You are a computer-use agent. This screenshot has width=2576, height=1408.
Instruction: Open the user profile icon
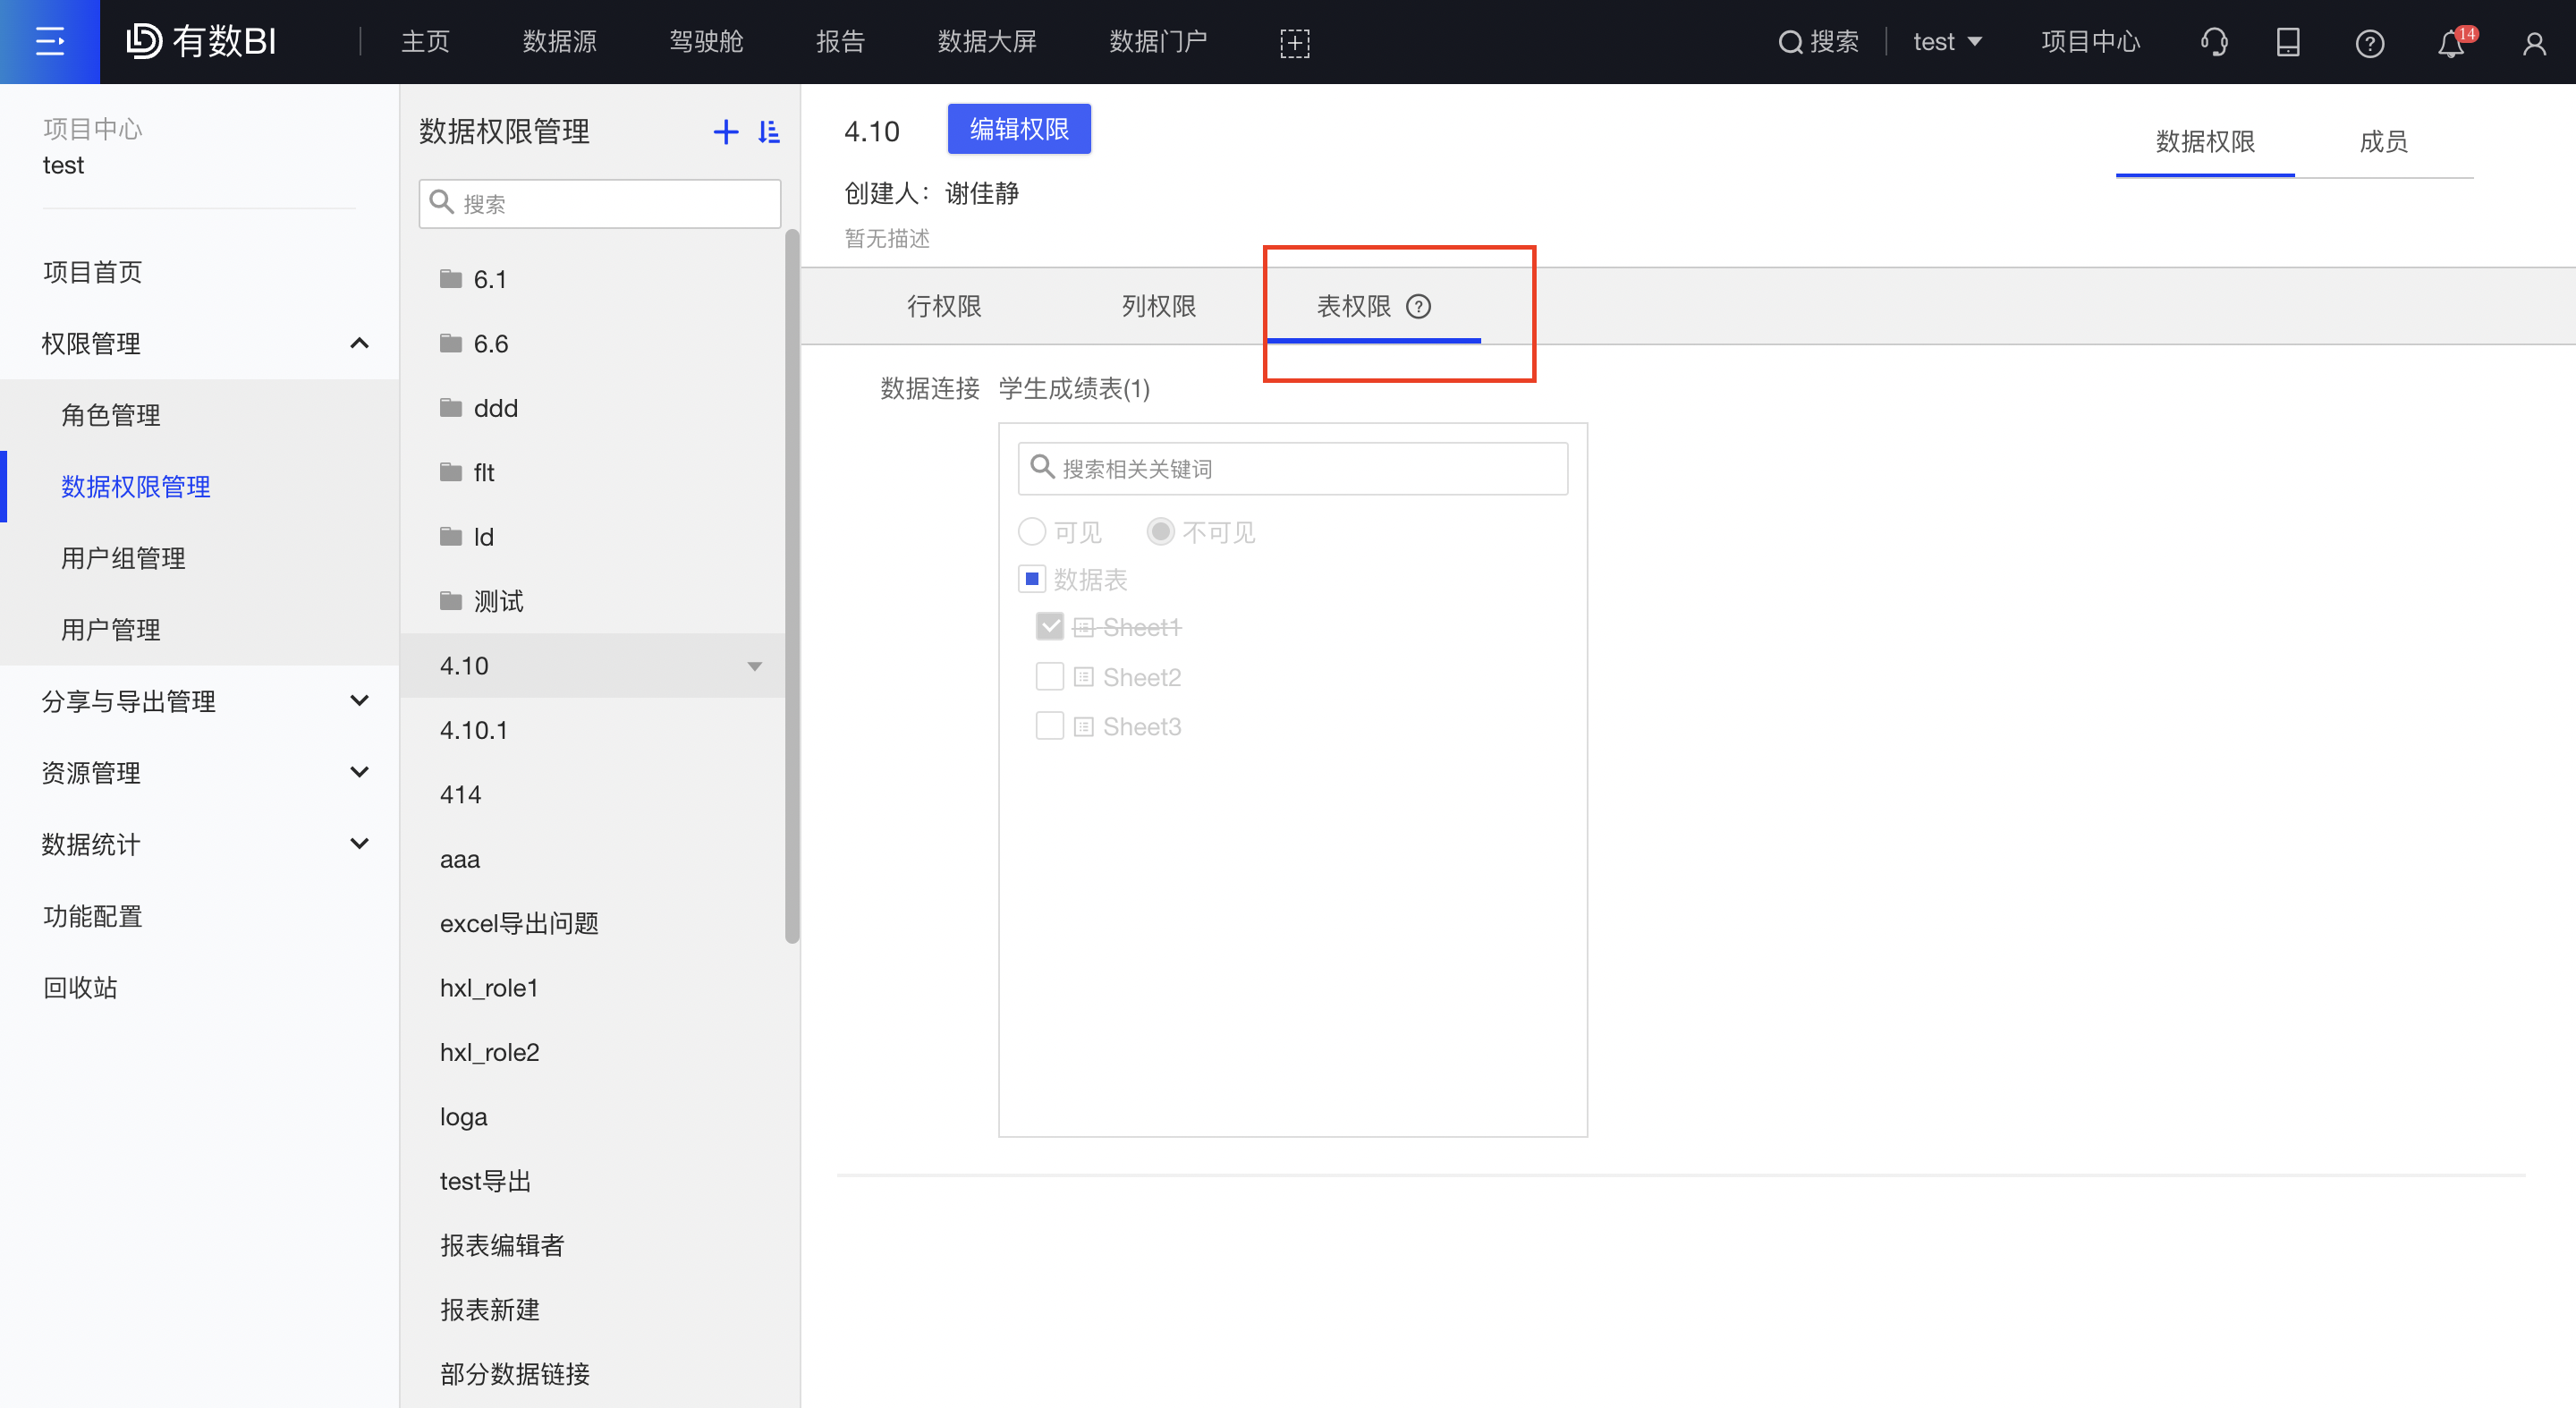(2534, 43)
